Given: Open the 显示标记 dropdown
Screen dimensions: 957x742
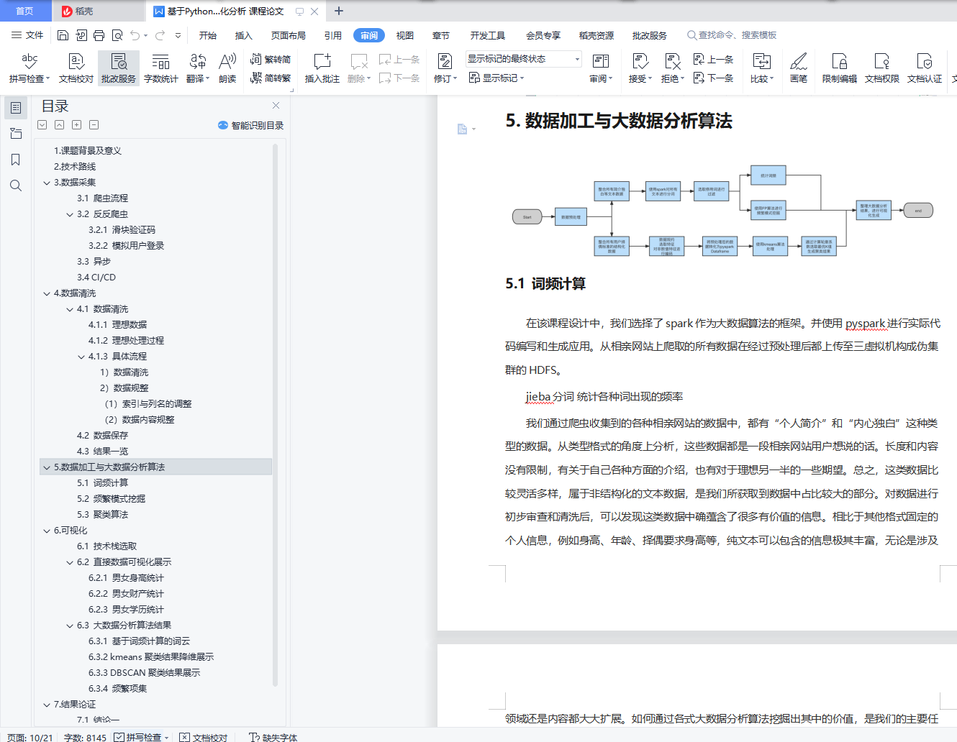Looking at the screenshot, I should click(x=496, y=78).
